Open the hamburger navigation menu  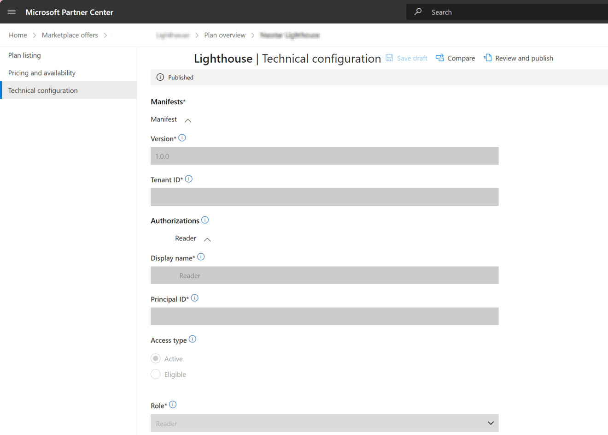[12, 12]
